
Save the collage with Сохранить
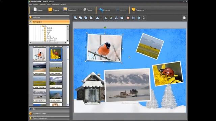[x=70, y=10]
